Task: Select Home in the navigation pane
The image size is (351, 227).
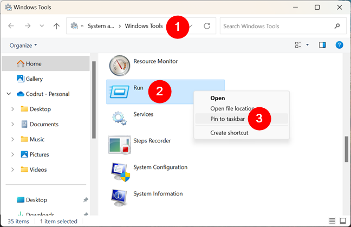Action: click(x=45, y=63)
